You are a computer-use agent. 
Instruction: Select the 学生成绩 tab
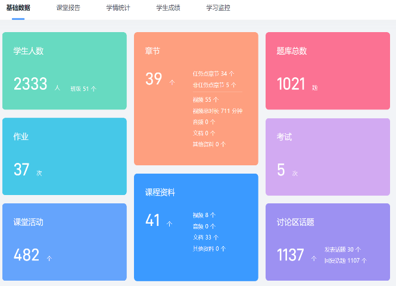[x=168, y=8]
